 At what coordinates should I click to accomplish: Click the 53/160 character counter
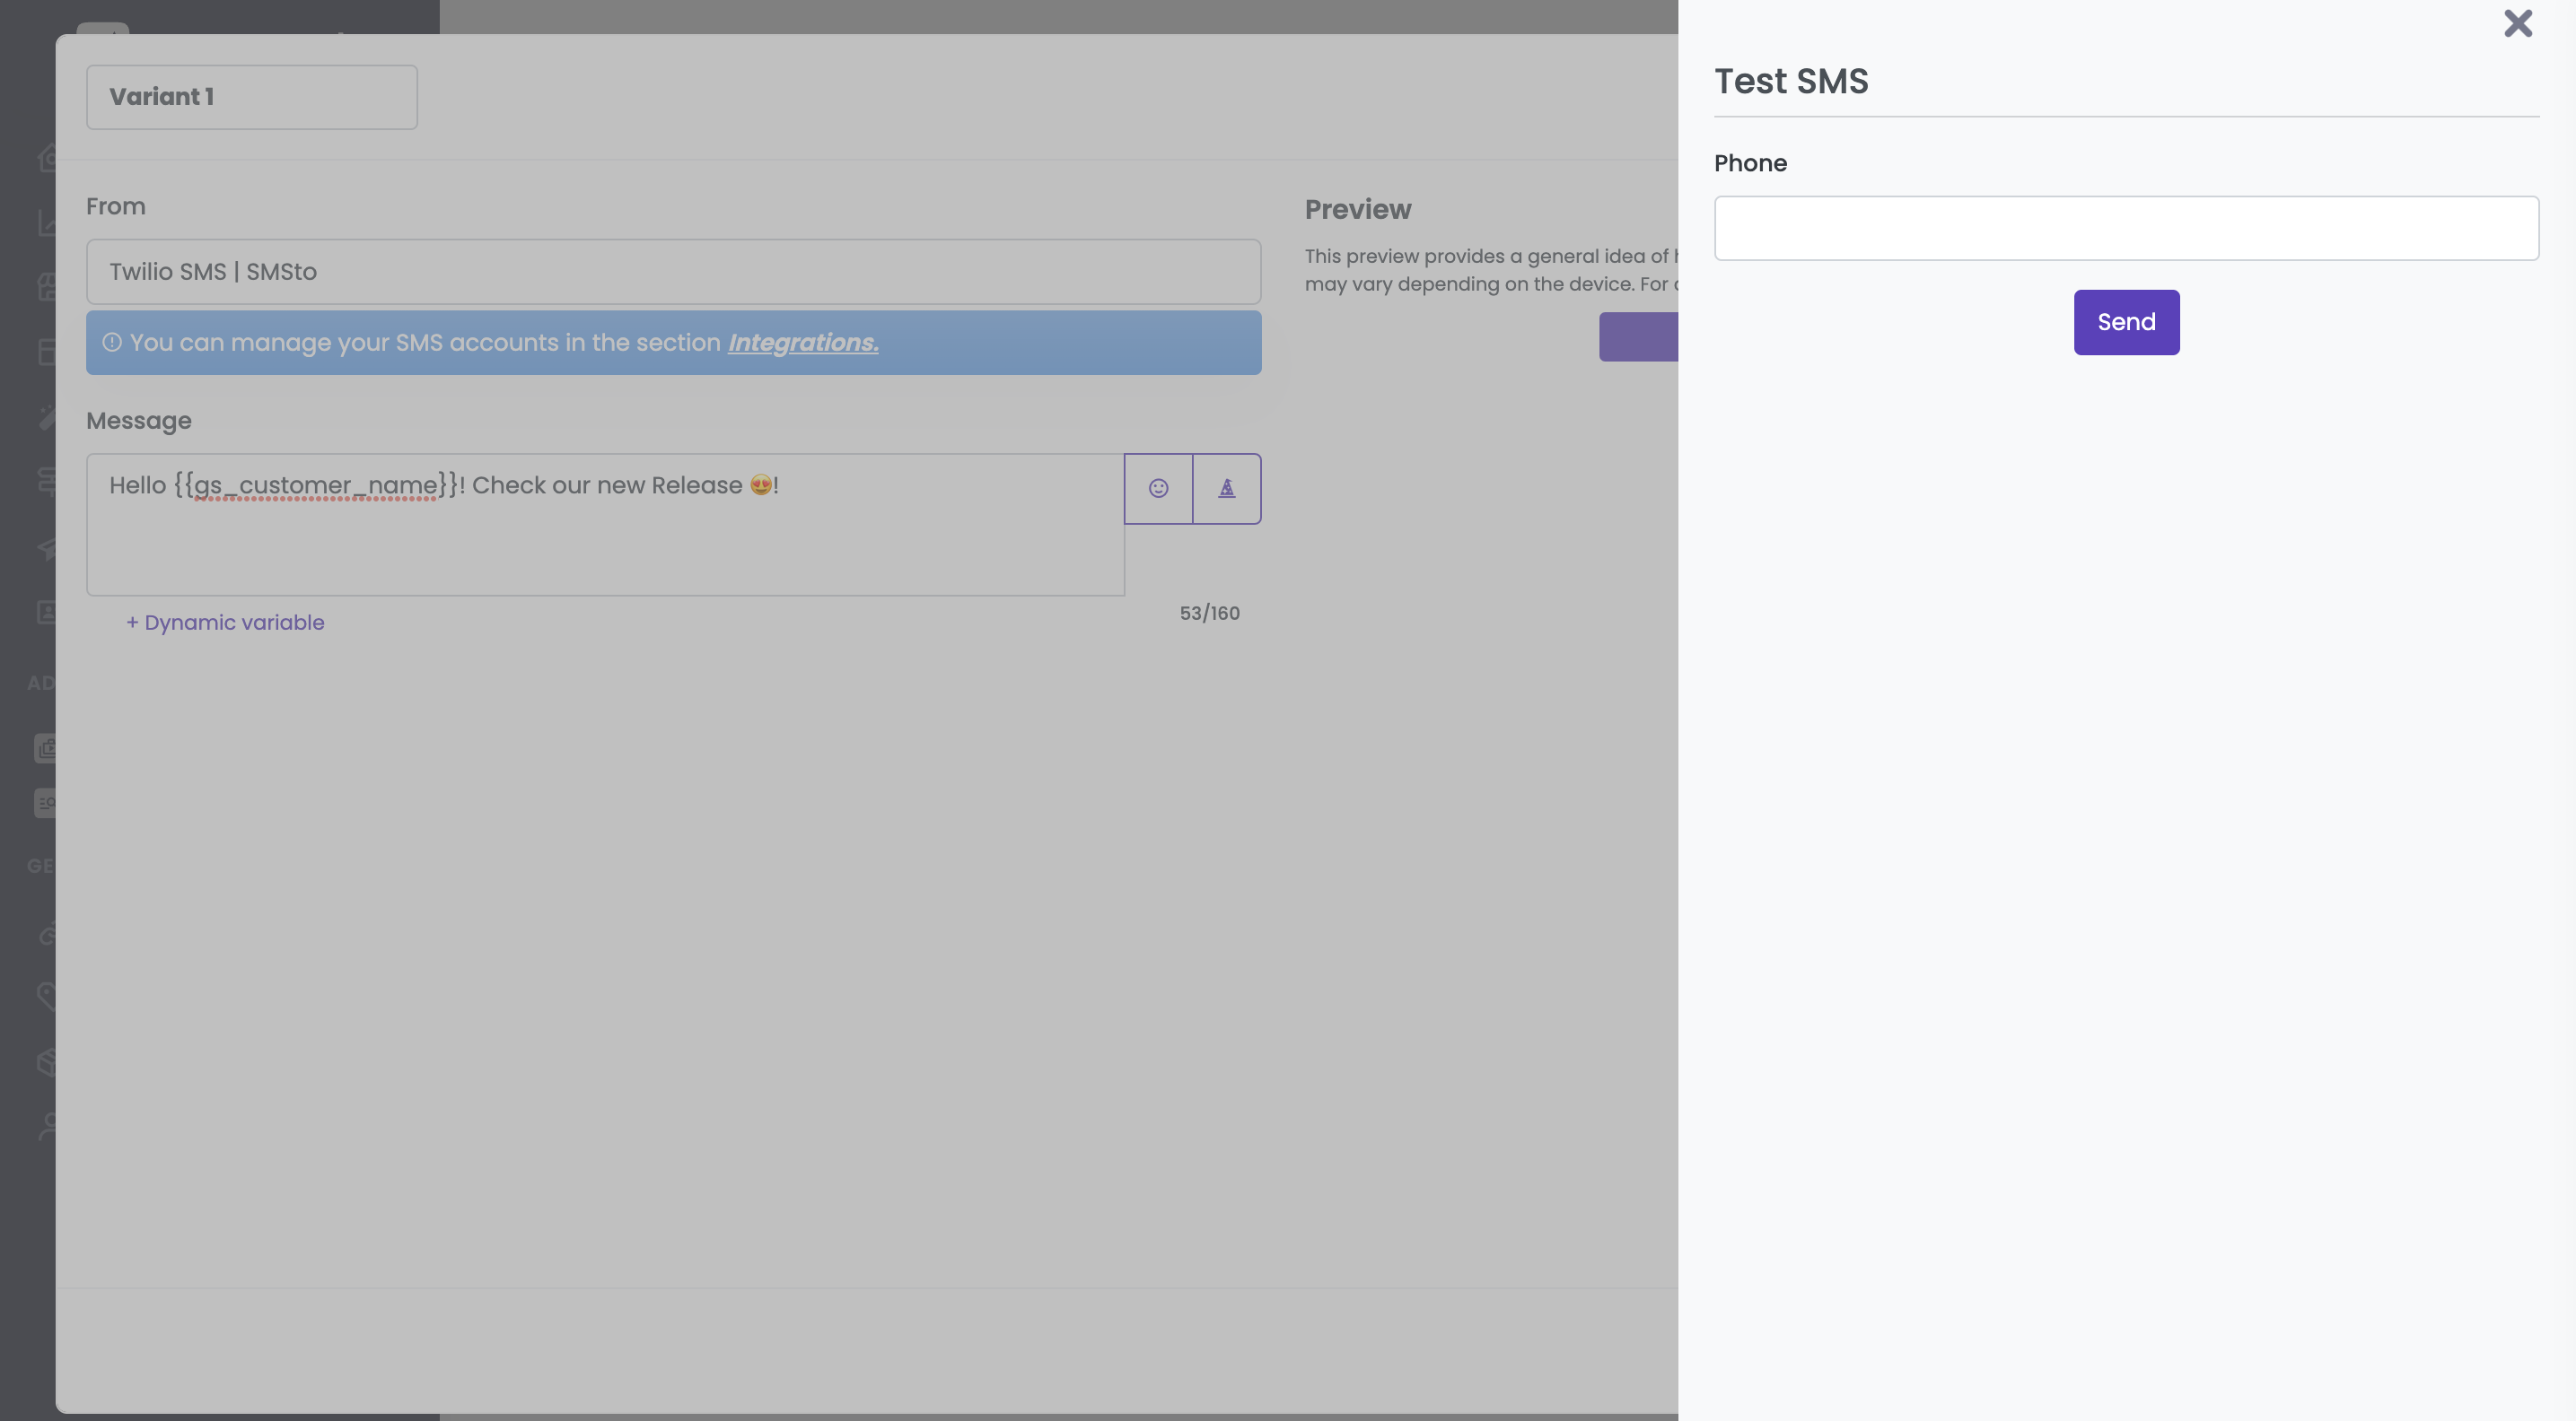pyautogui.click(x=1209, y=614)
